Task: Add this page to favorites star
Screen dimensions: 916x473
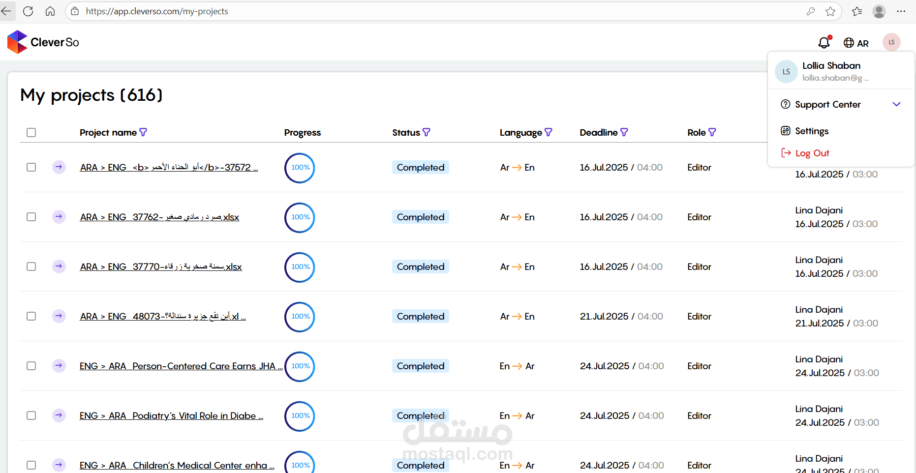Action: pyautogui.click(x=830, y=11)
